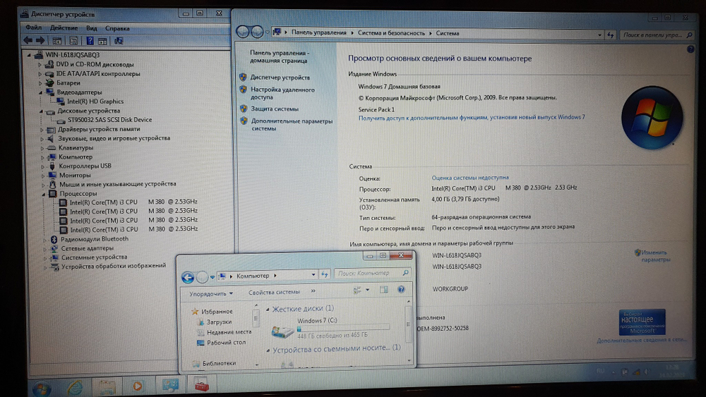Click the Windows 7 (C:) drive icon
The width and height of the screenshot is (706, 397).
pos(282,332)
